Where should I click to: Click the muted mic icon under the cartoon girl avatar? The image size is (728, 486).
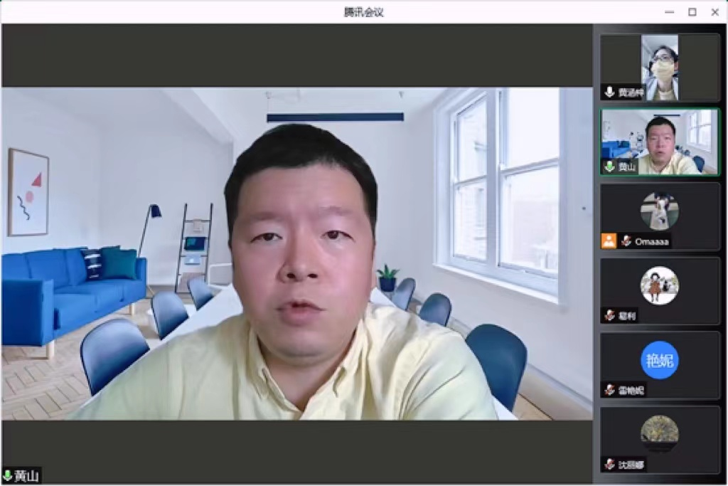(x=609, y=315)
